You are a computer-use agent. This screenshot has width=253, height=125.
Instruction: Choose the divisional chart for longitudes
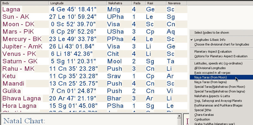tap(221, 44)
